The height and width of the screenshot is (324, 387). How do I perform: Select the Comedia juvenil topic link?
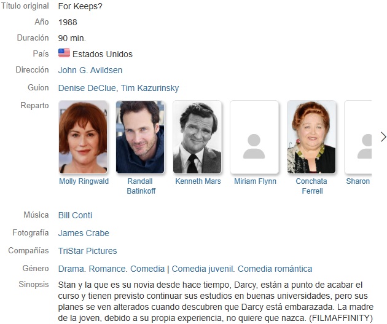202,269
